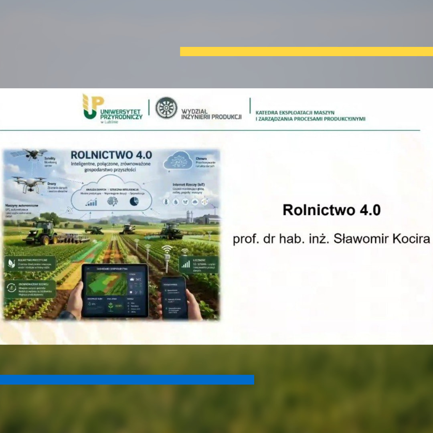Click the brain icon inside the cloud
Screen dimensions: 433x433
(x=112, y=202)
